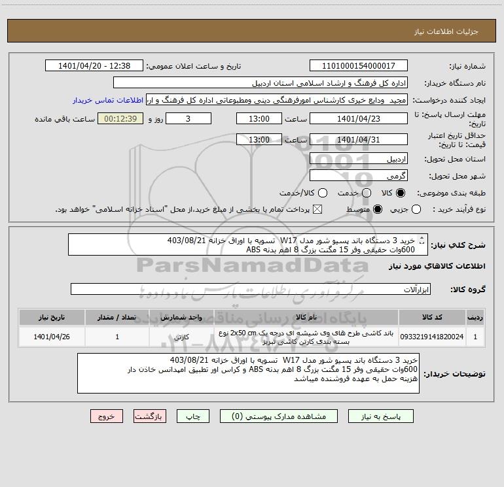Click the واحد شمارش column header

pos(181,317)
